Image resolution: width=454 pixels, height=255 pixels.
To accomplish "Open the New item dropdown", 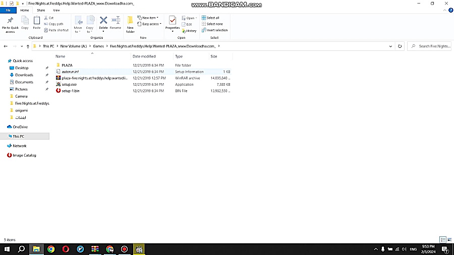I will (148, 18).
